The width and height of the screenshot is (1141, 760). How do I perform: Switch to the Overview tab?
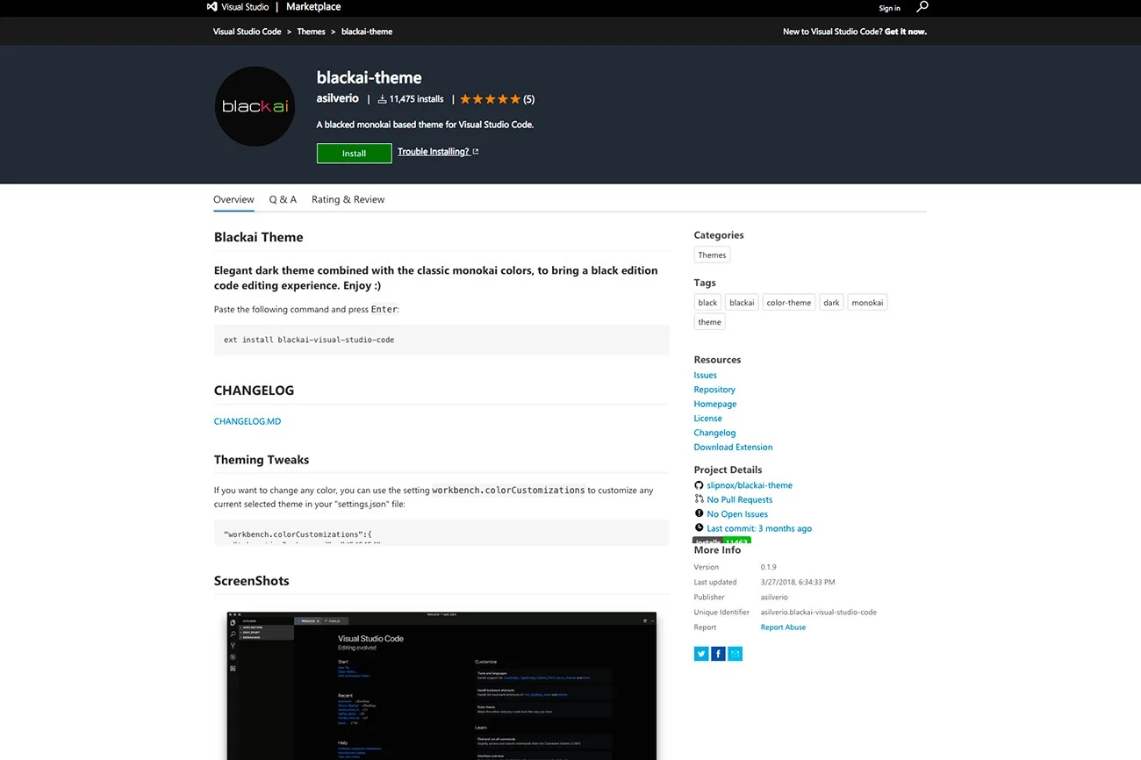[x=233, y=200]
